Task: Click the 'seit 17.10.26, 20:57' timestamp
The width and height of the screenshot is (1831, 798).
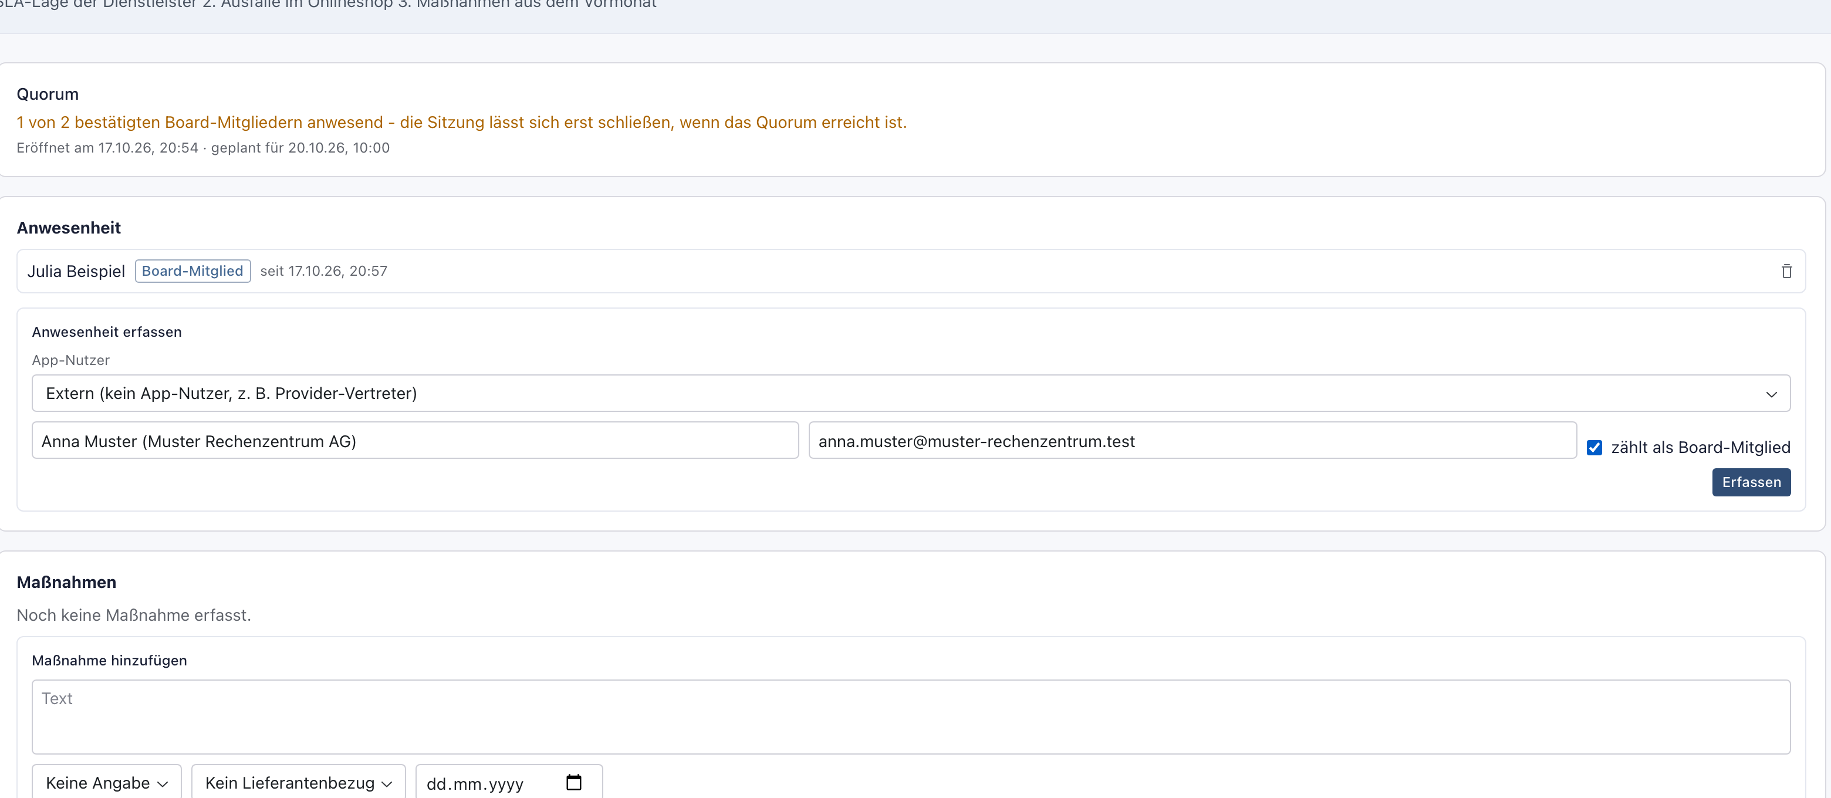Action: (323, 270)
